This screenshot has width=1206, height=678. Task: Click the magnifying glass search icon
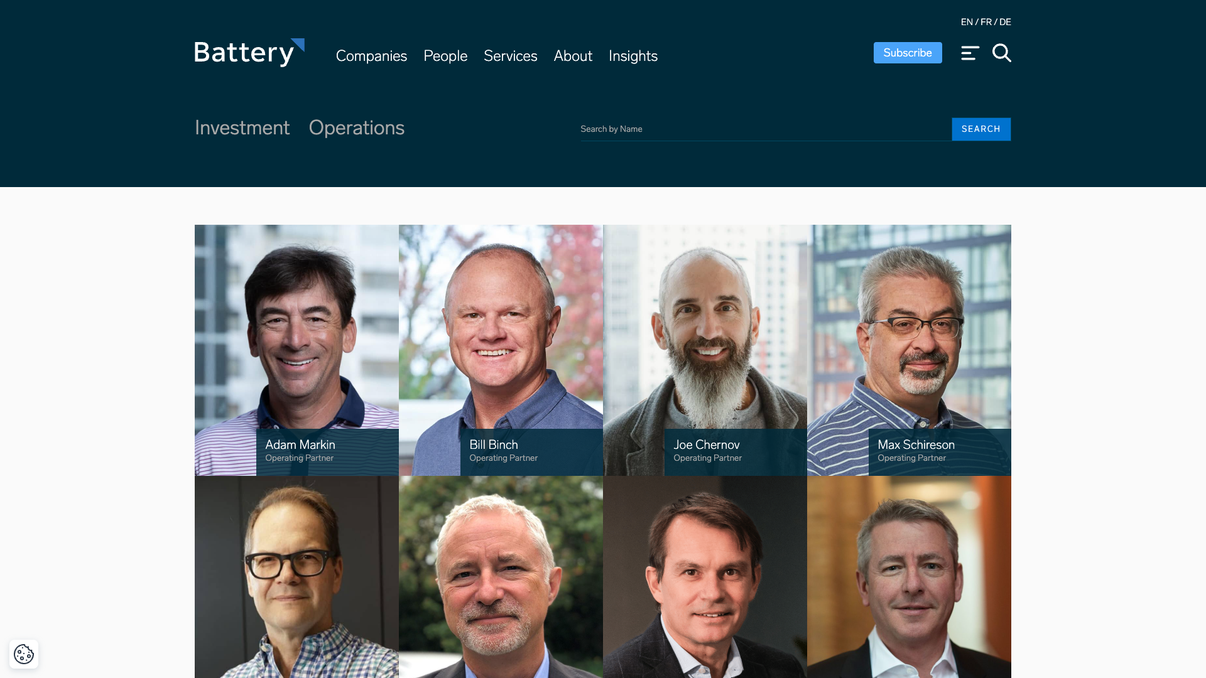coord(1002,53)
